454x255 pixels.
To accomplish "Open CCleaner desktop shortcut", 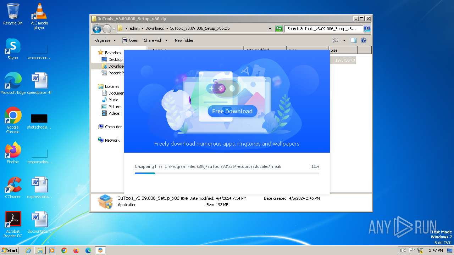I will (13, 188).
